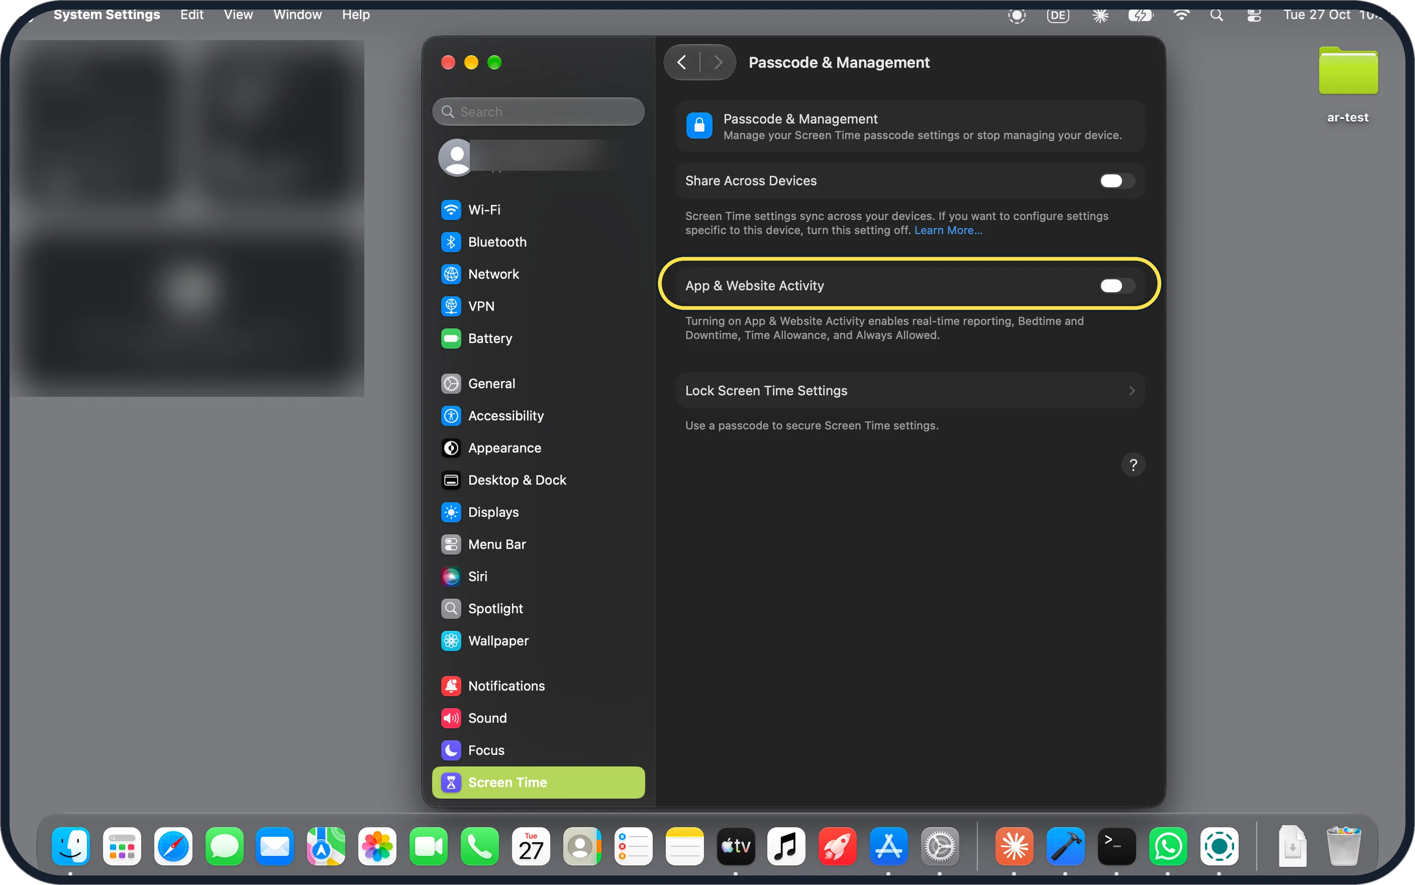Click the sidebar Search field
The height and width of the screenshot is (885, 1415).
538,112
